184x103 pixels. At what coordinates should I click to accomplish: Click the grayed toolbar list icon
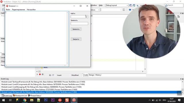click(124, 10)
